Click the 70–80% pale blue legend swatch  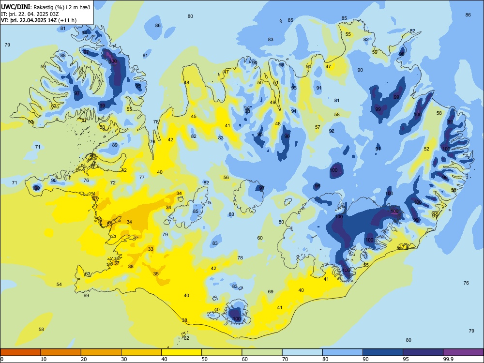tap(302, 352)
